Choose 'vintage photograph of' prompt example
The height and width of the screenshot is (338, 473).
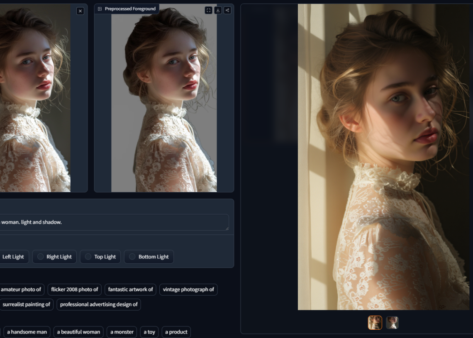click(x=188, y=289)
